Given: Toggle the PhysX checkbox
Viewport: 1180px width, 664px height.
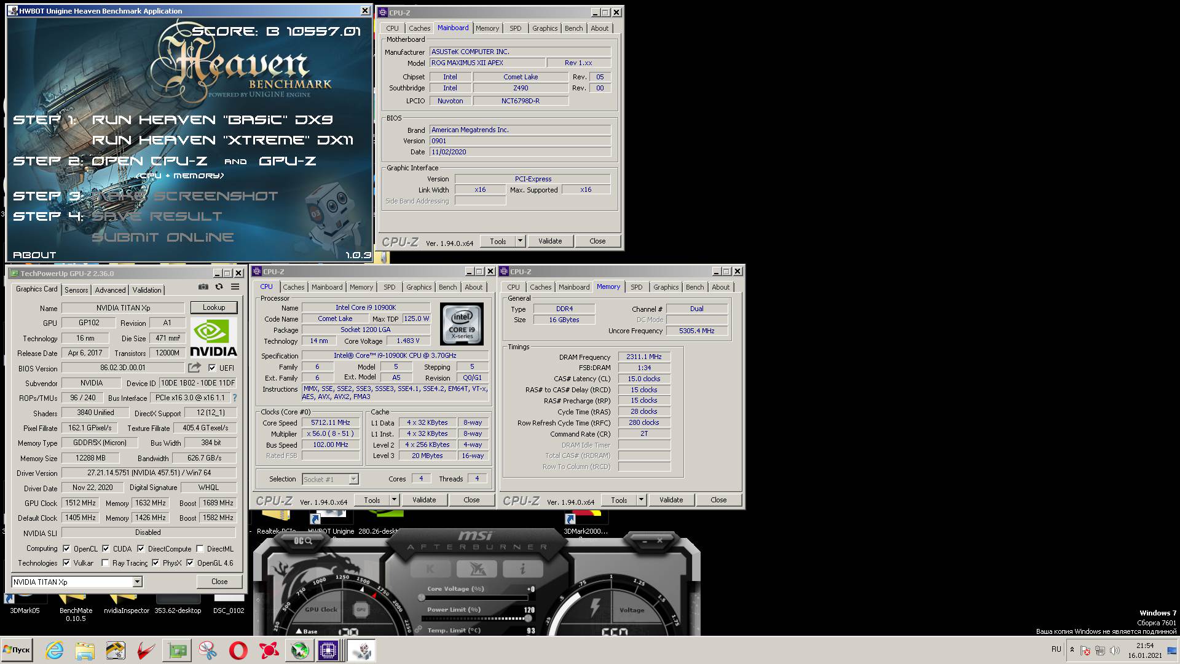Looking at the screenshot, I should [155, 563].
